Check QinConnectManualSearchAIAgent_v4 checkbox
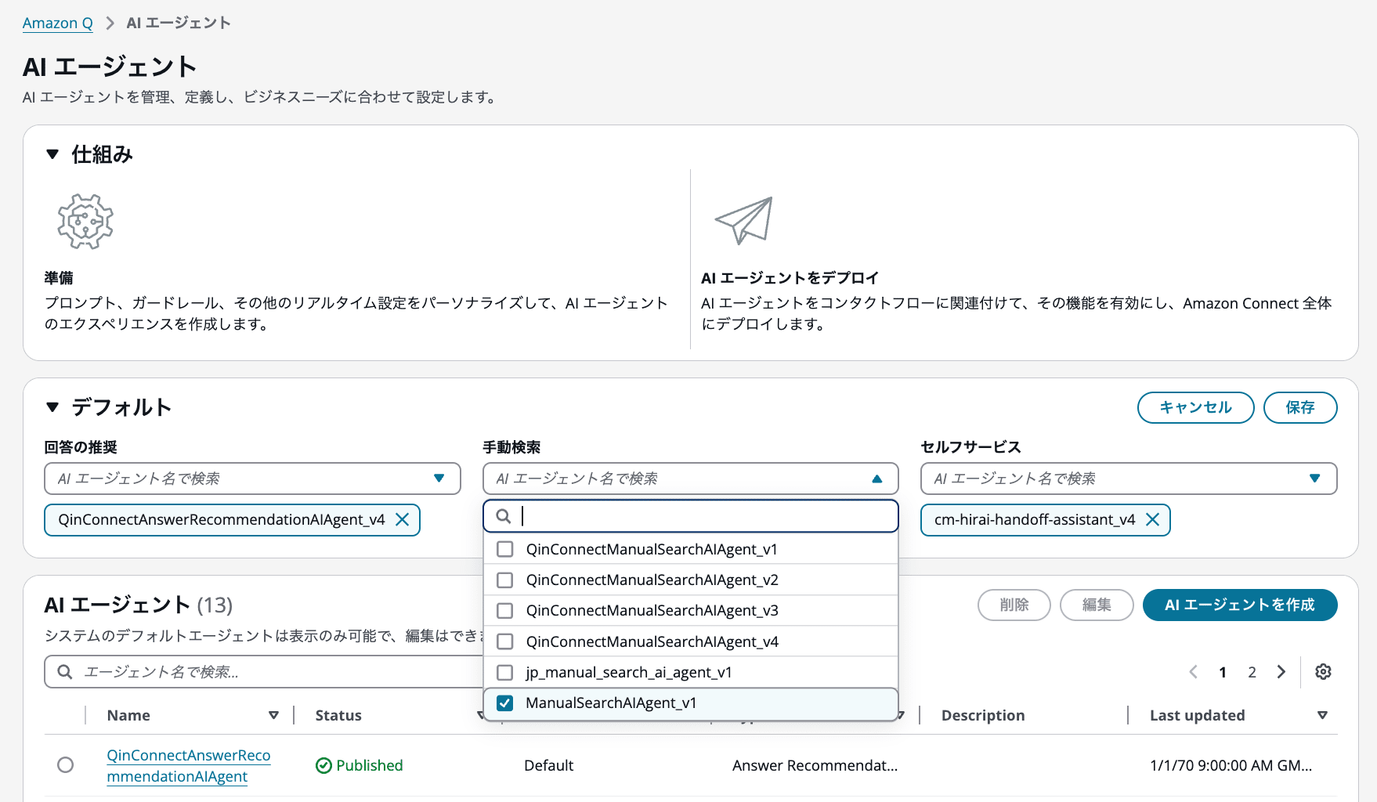 (505, 641)
